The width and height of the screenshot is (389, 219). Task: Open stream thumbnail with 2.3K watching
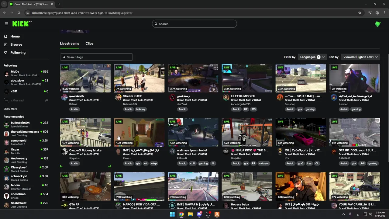301,78
